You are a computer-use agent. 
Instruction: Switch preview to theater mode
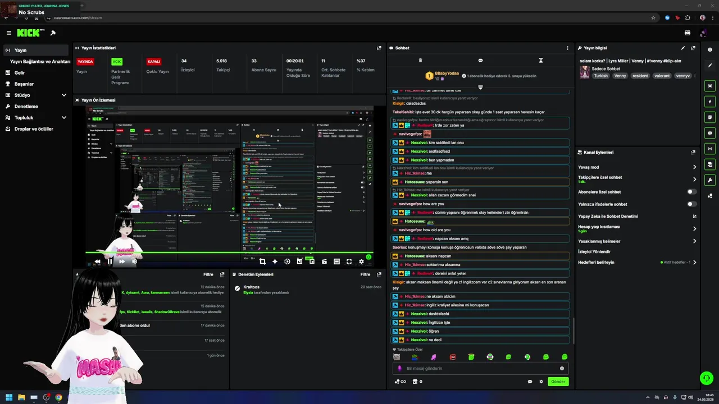tap(336, 261)
